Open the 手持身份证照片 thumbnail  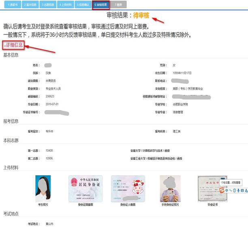pos(170,189)
